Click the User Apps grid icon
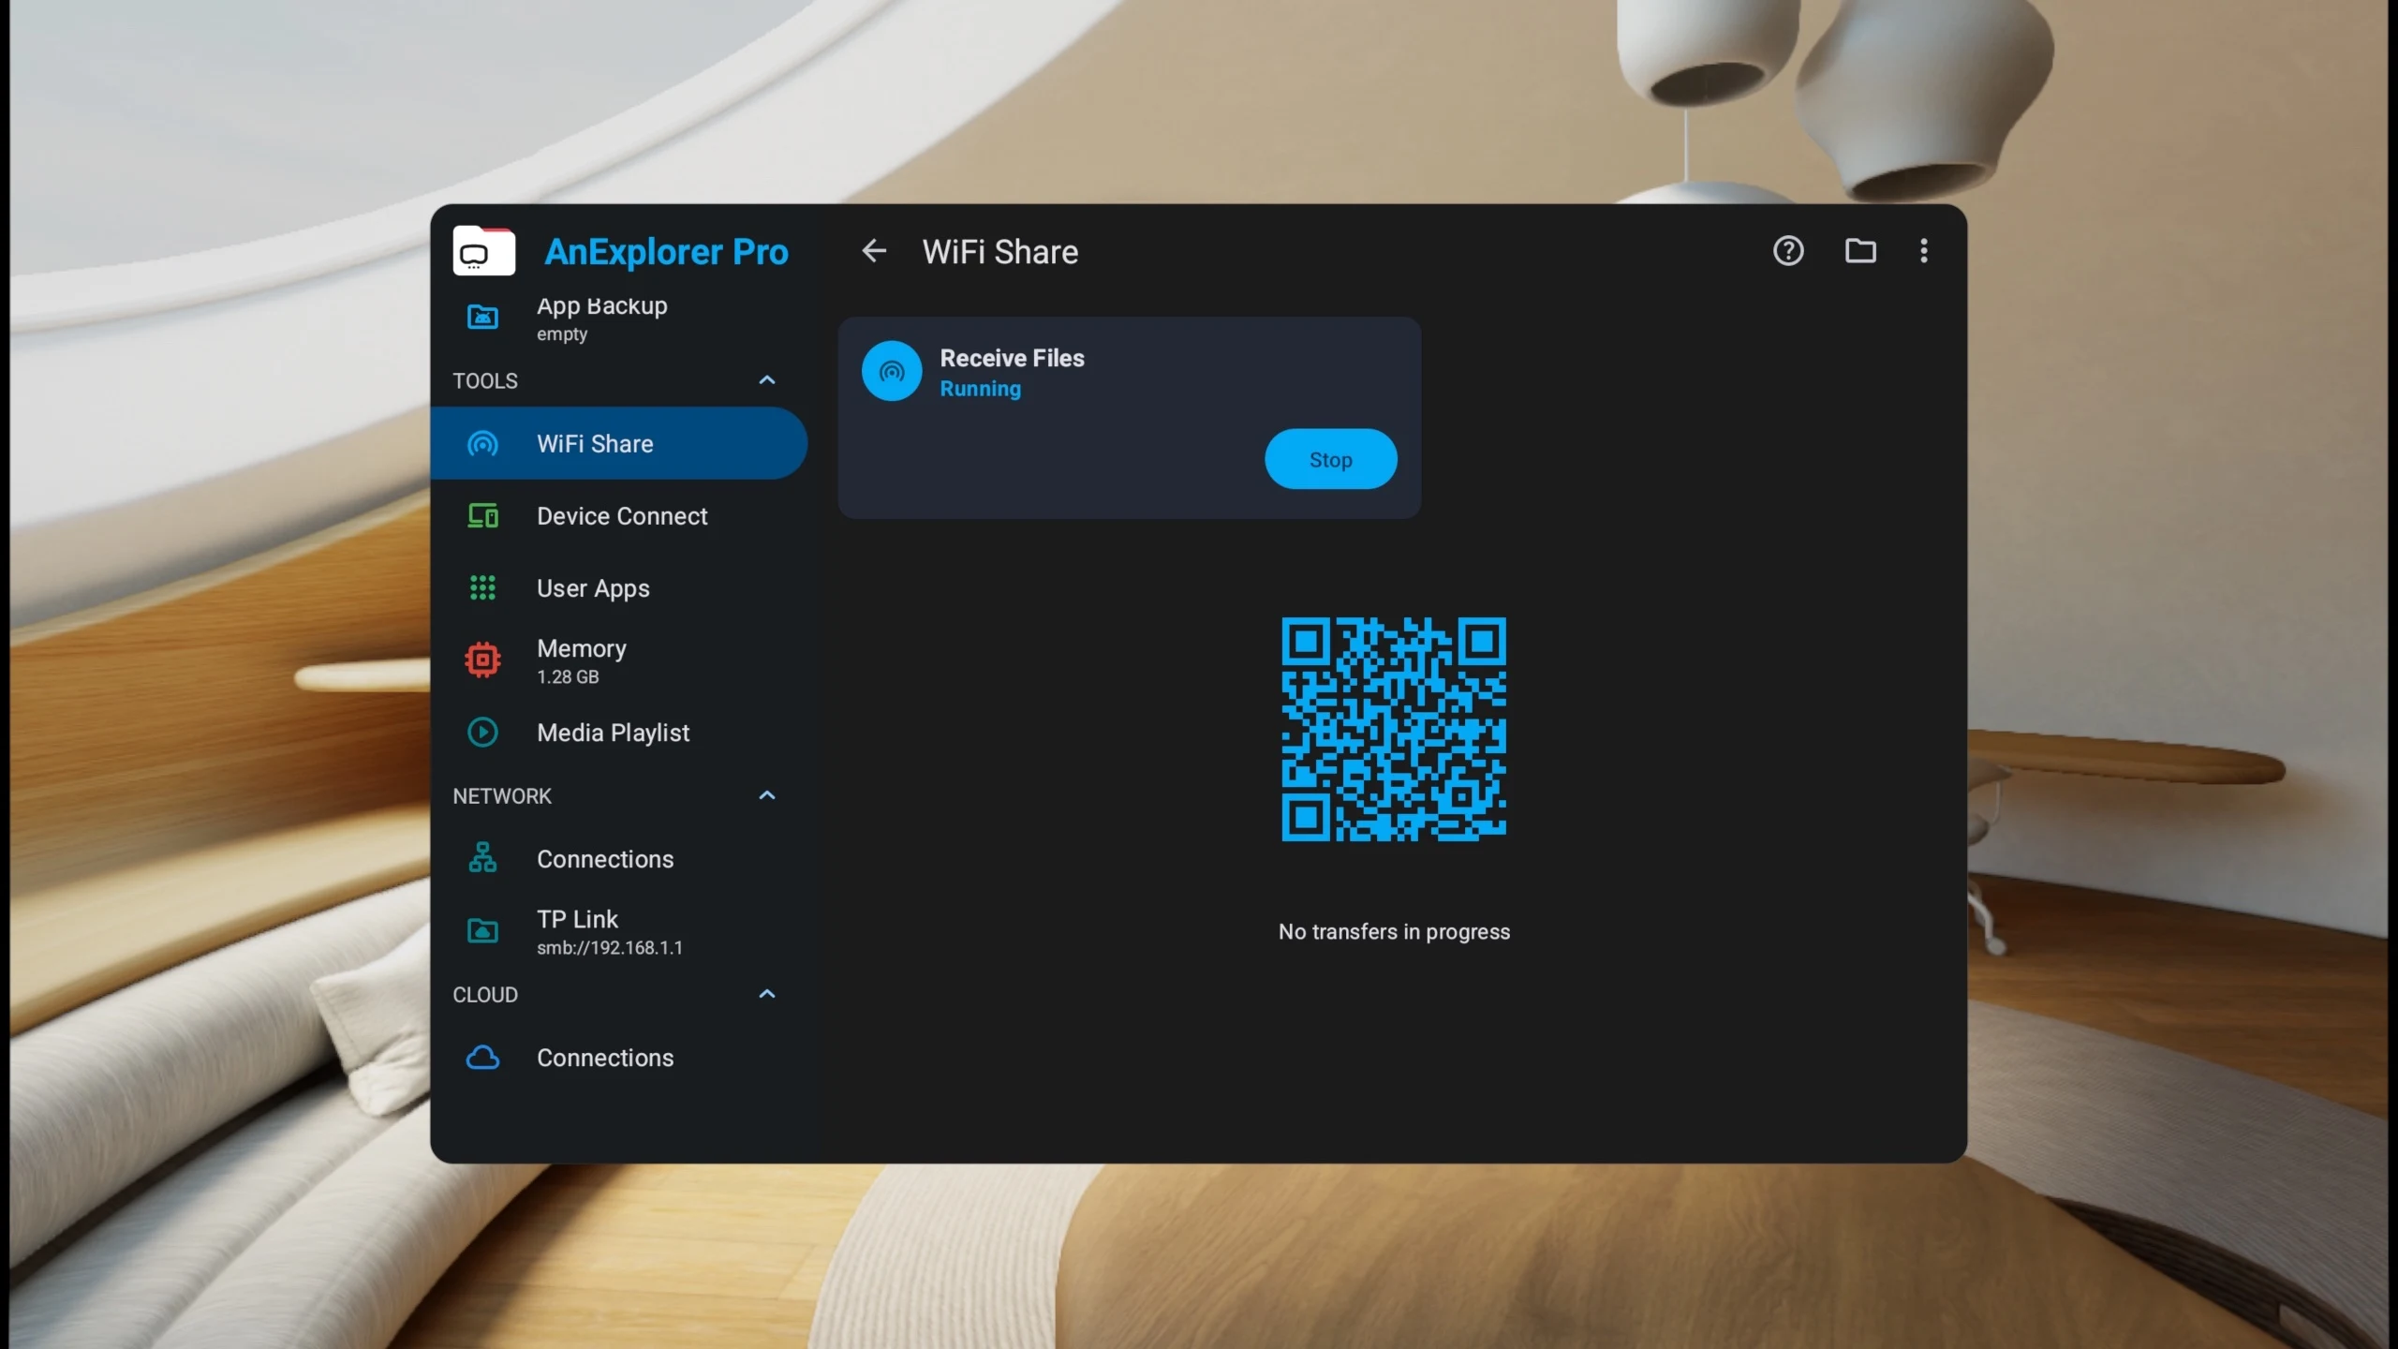Image resolution: width=2398 pixels, height=1349 pixels. point(482,588)
